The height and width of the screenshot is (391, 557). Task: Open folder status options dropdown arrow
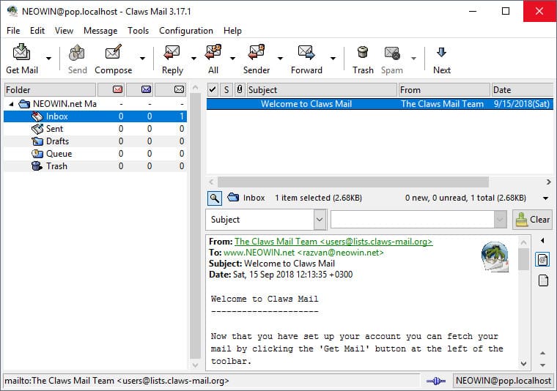(545, 198)
